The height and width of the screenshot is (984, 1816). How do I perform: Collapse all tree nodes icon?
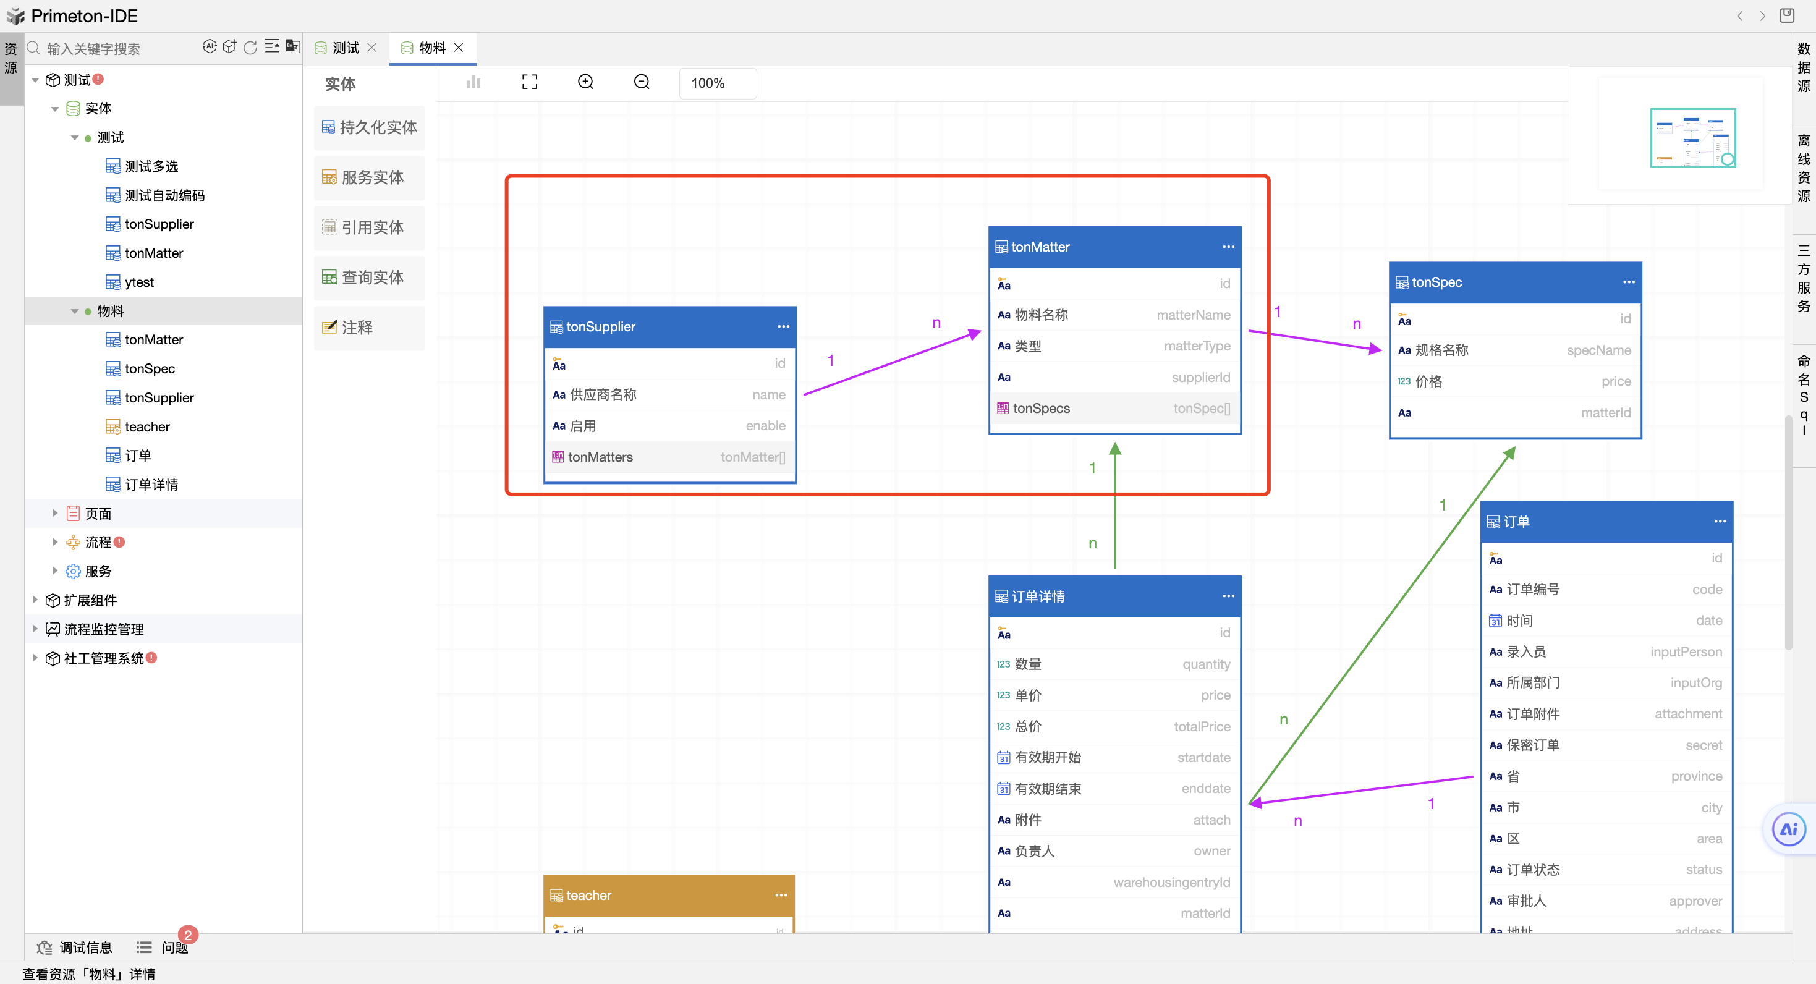coord(271,46)
